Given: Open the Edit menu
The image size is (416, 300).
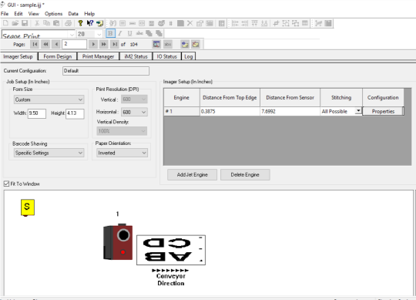Looking at the screenshot, I should click(18, 14).
